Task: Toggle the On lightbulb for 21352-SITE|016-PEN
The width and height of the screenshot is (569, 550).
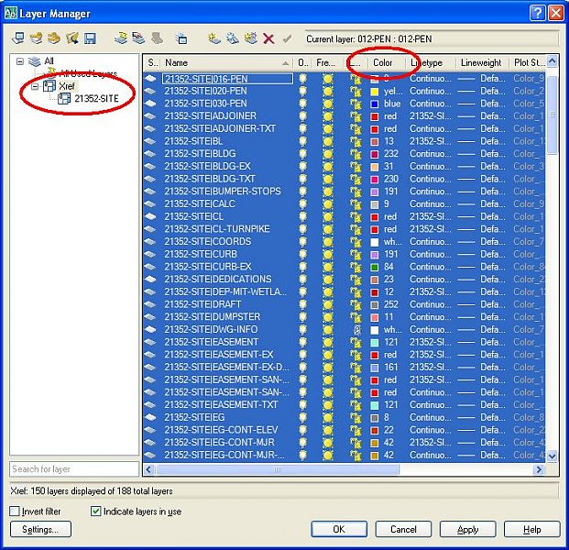Action: click(302, 79)
